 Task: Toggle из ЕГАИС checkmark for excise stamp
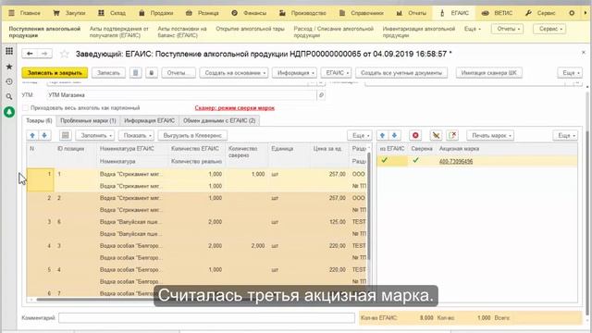click(x=385, y=160)
